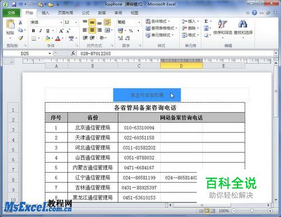
Task: Click the Decrease Decimal icon
Action: [x=128, y=38]
